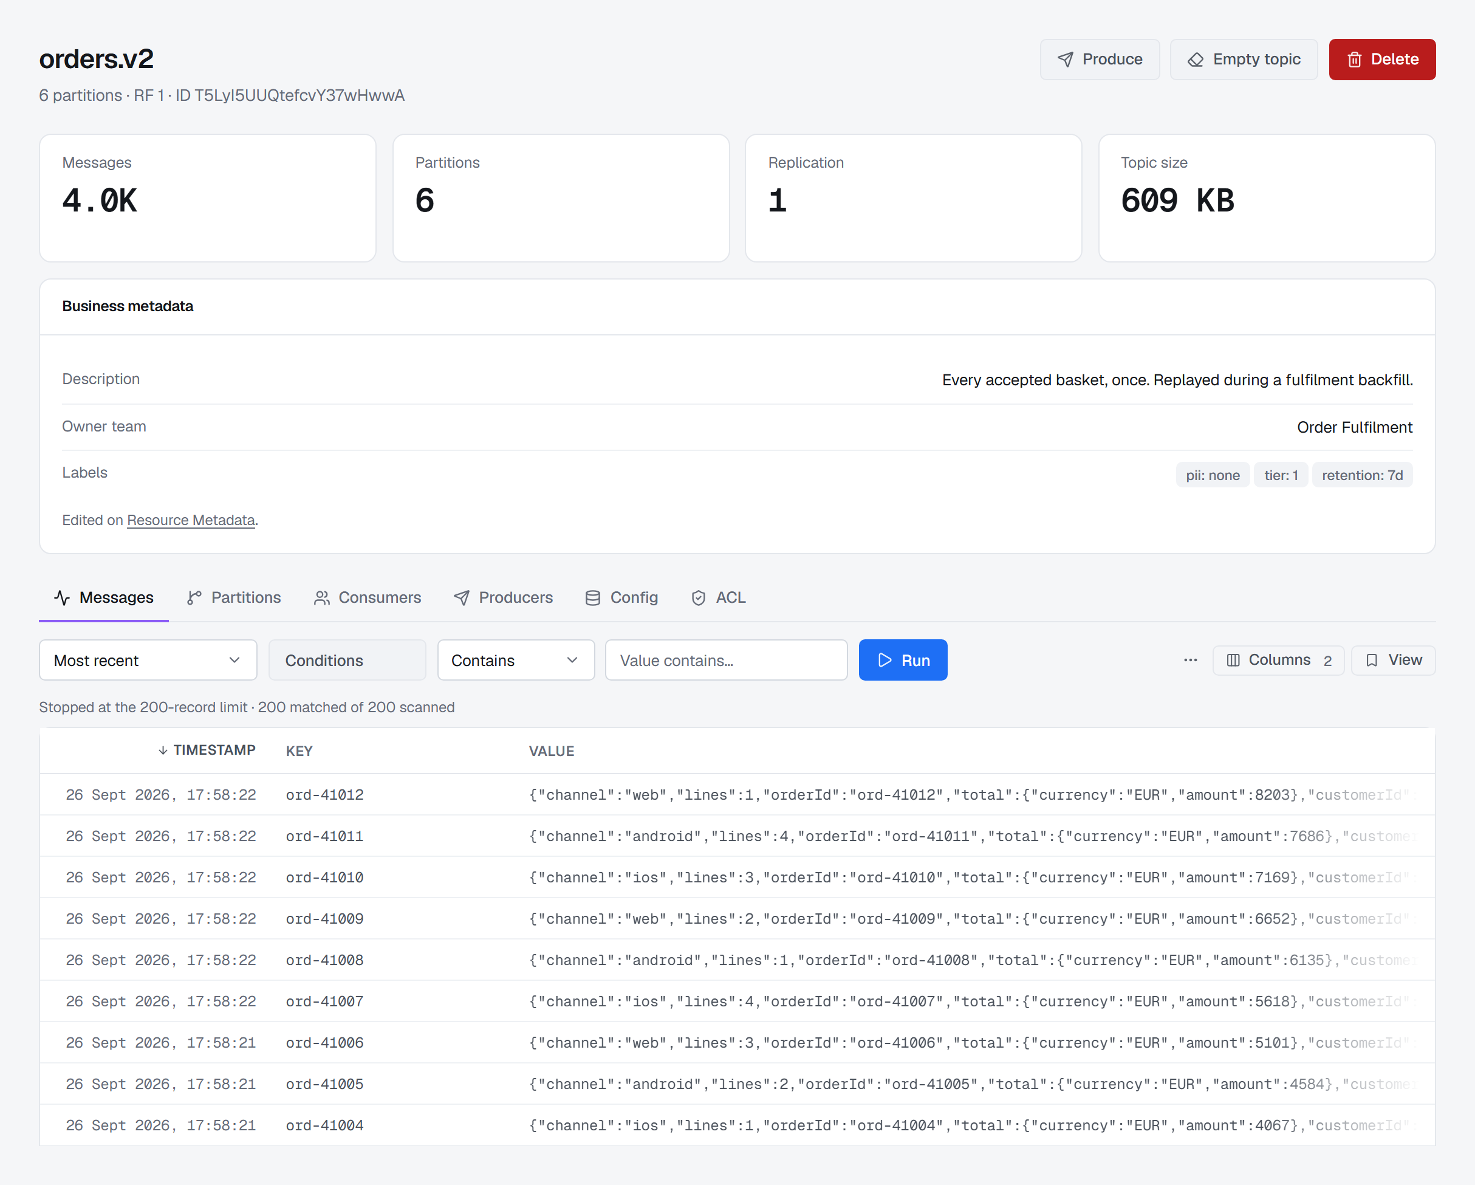Image resolution: width=1475 pixels, height=1185 pixels.
Task: Open message row ord-41010
Action: tap(737, 878)
